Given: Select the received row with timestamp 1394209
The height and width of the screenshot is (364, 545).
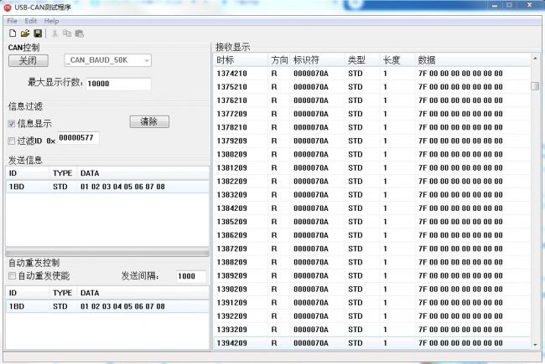Looking at the screenshot, I should pos(372,344).
